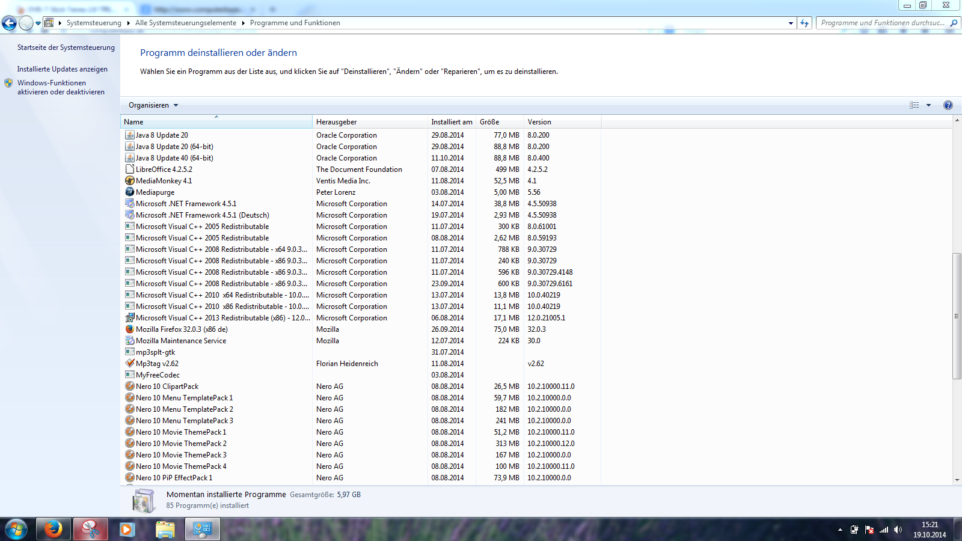Select the publisher cell 'The Document Foundation'
This screenshot has width=962, height=541.
360,170
